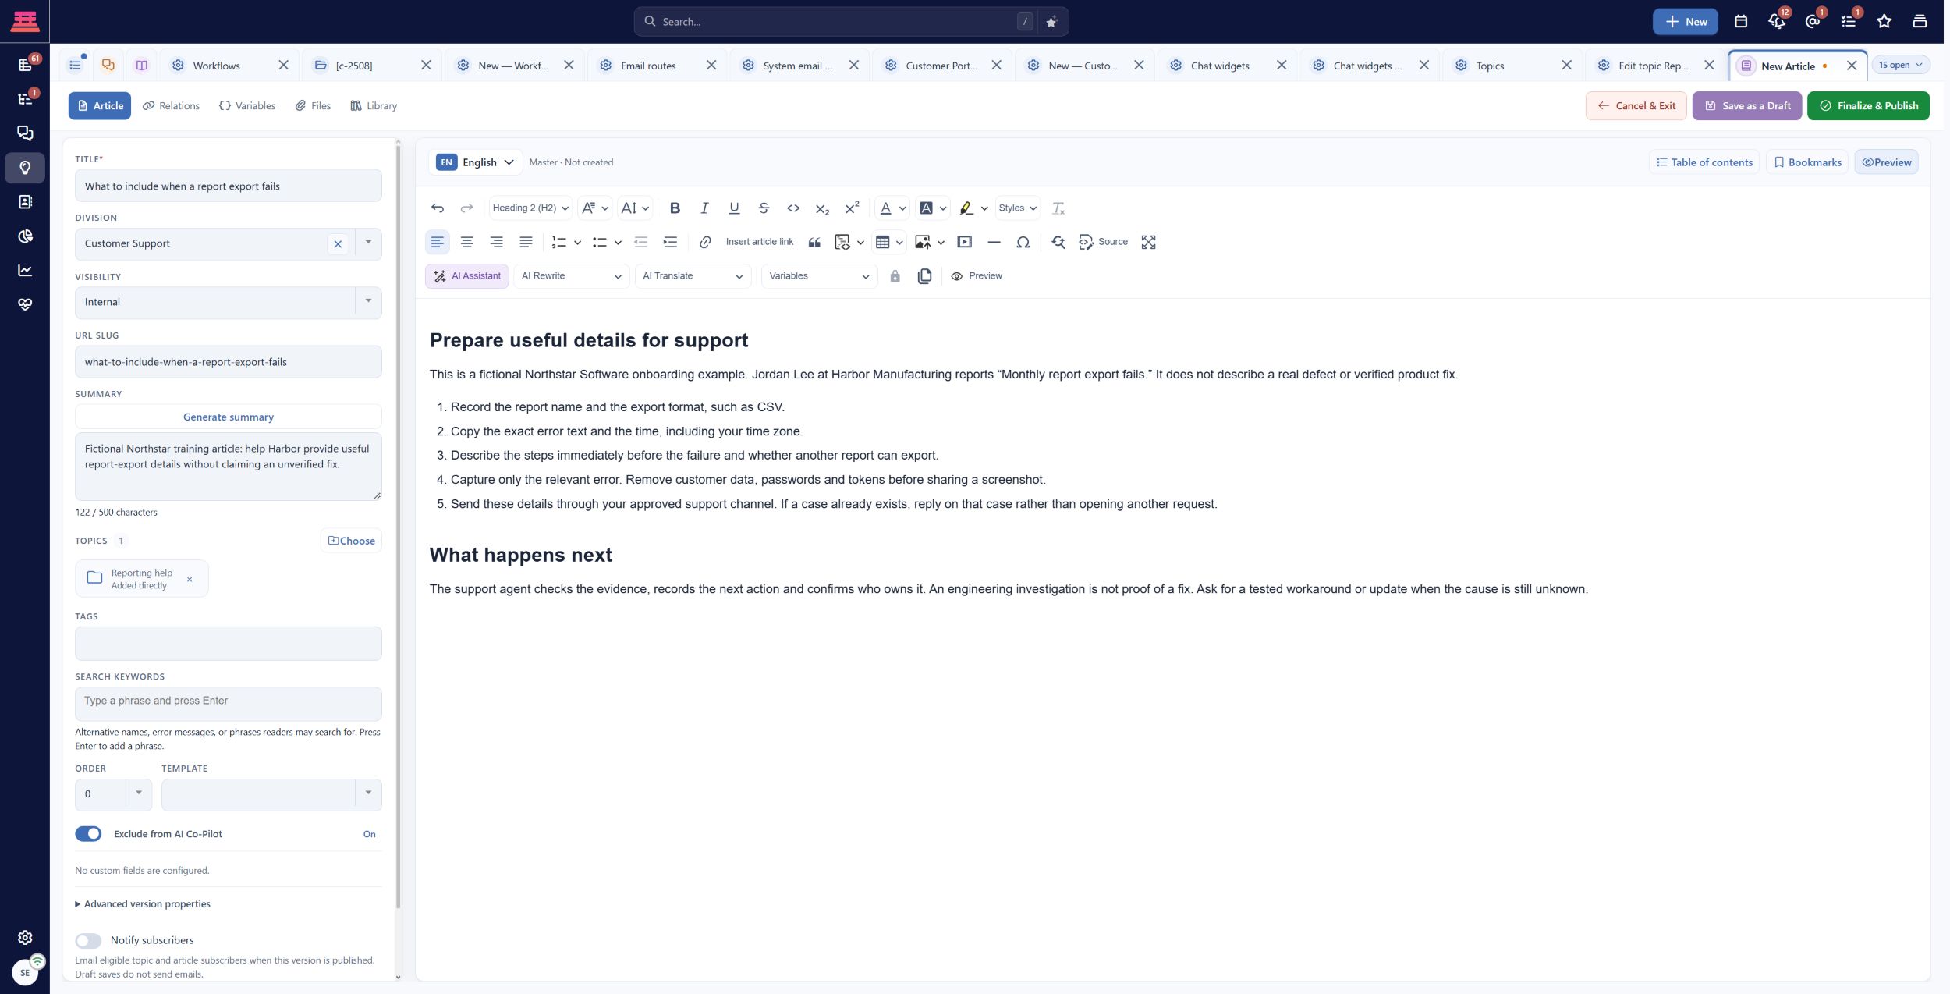Expand Advanced version properties
This screenshot has height=994, width=1950.
(143, 904)
